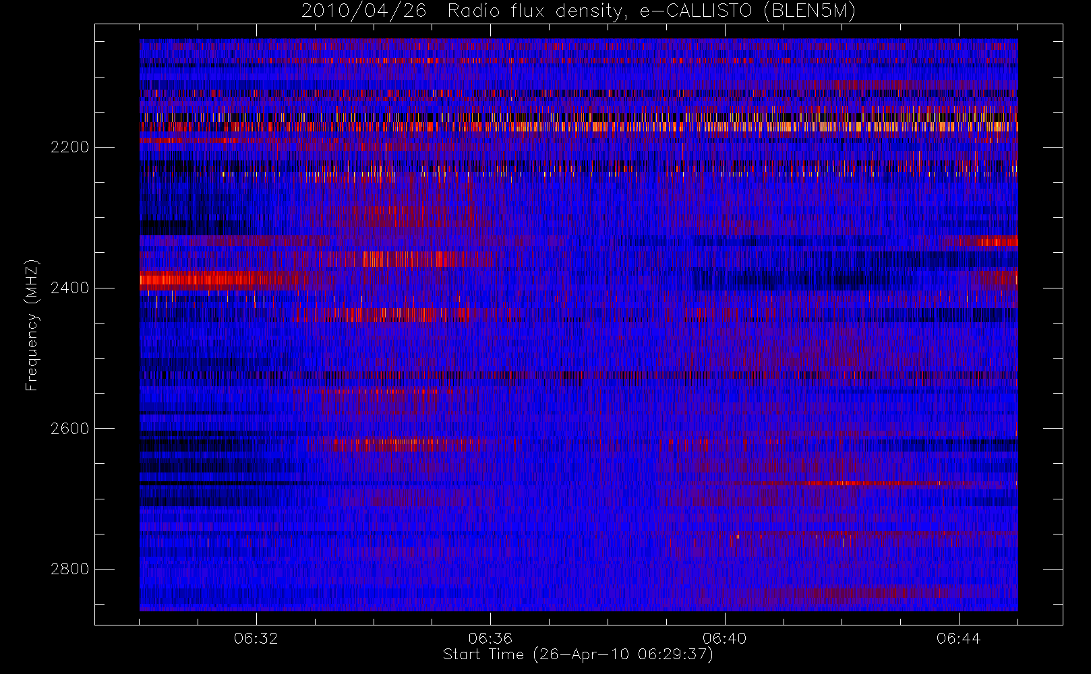Screen dimensions: 1091x674
Task: Click the 06:44 time tick label
Action: point(958,638)
